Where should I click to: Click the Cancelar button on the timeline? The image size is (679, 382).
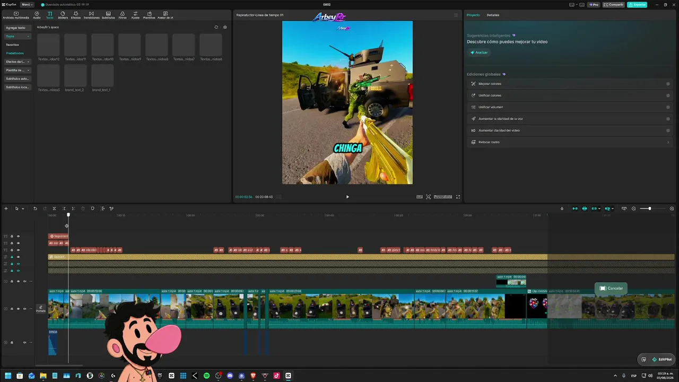[x=611, y=288]
